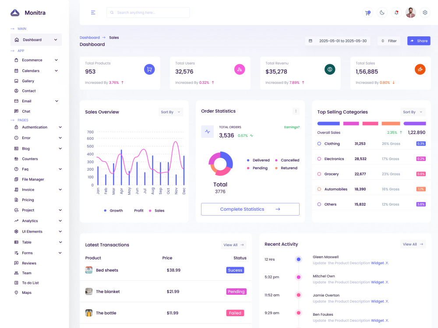Switch to dark mode with moon icon
Viewport: 438px width, 328px height.
(x=382, y=13)
